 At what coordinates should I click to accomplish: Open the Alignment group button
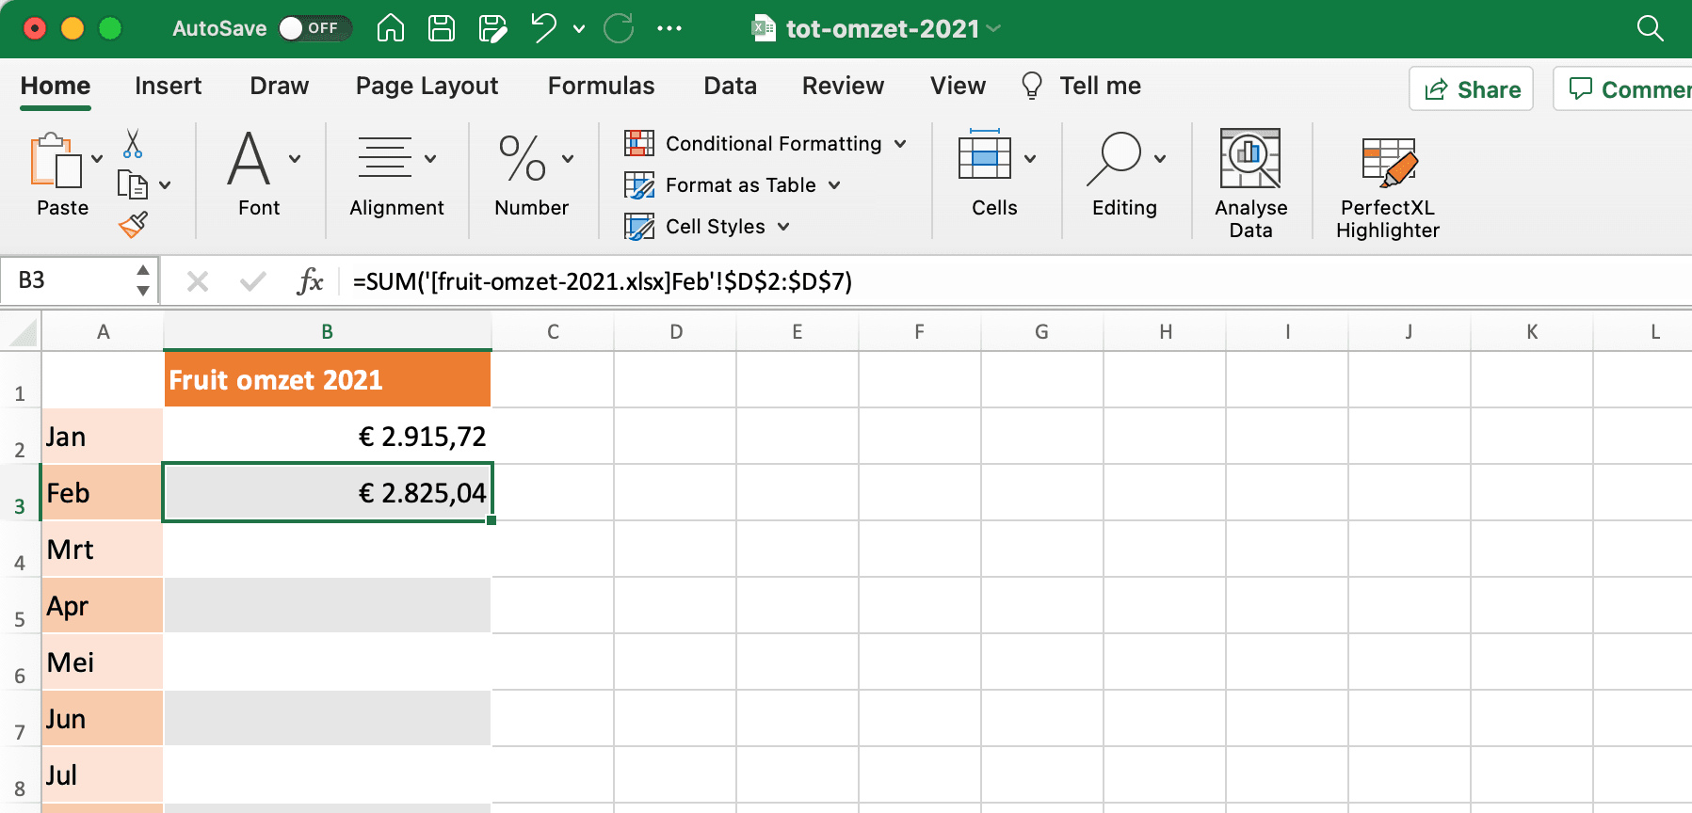[396, 174]
